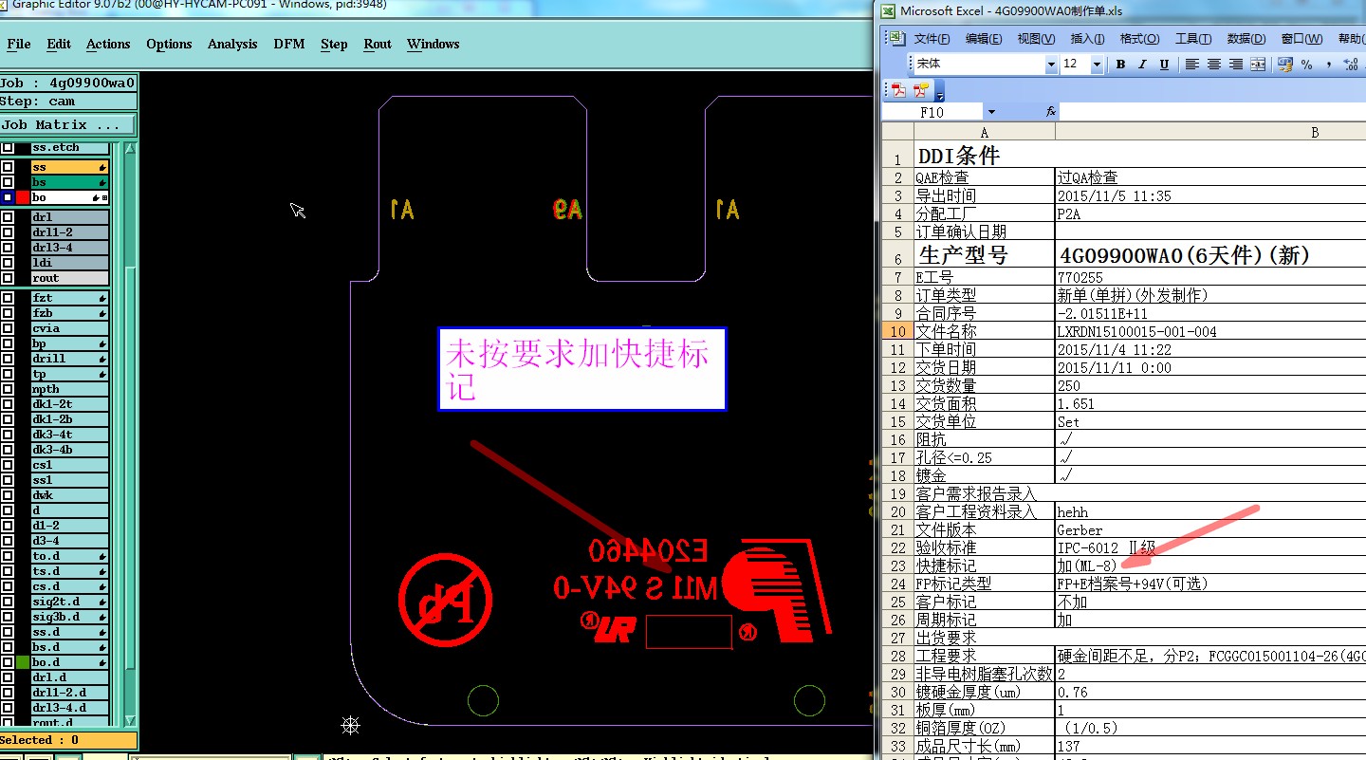Open Analysis menu in Graphic Editor
Viewport: 1366px width, 760px height.
tap(232, 44)
